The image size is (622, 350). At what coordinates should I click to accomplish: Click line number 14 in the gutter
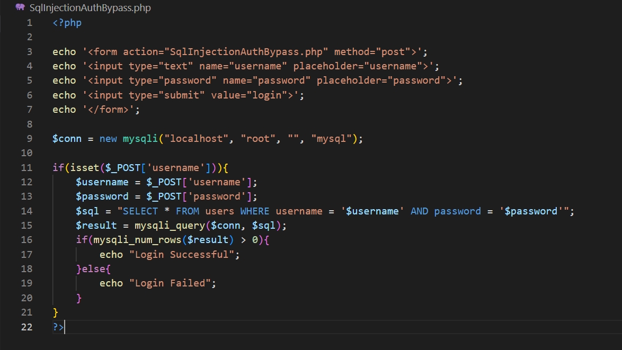click(x=26, y=211)
